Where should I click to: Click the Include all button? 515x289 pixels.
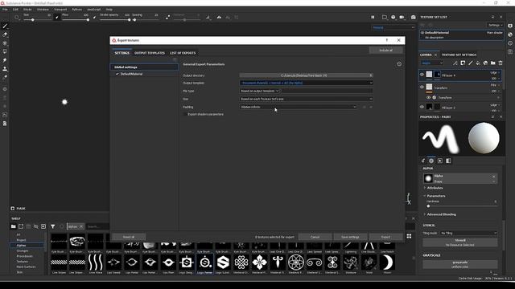[x=386, y=50]
